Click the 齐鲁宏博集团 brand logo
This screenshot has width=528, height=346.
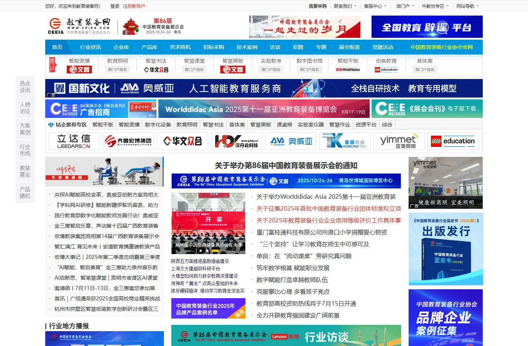128,141
